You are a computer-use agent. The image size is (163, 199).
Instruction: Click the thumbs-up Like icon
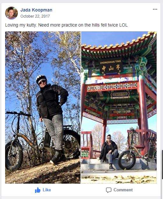pyautogui.click(x=38, y=190)
